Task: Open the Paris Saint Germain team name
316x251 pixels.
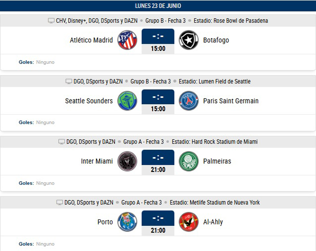Action: (x=231, y=101)
